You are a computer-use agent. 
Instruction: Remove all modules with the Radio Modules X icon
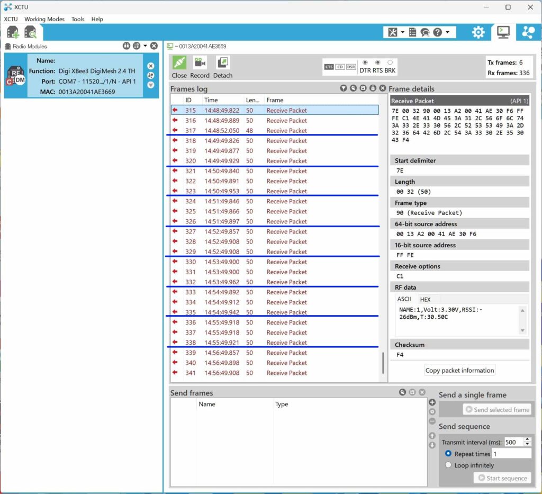pos(154,46)
